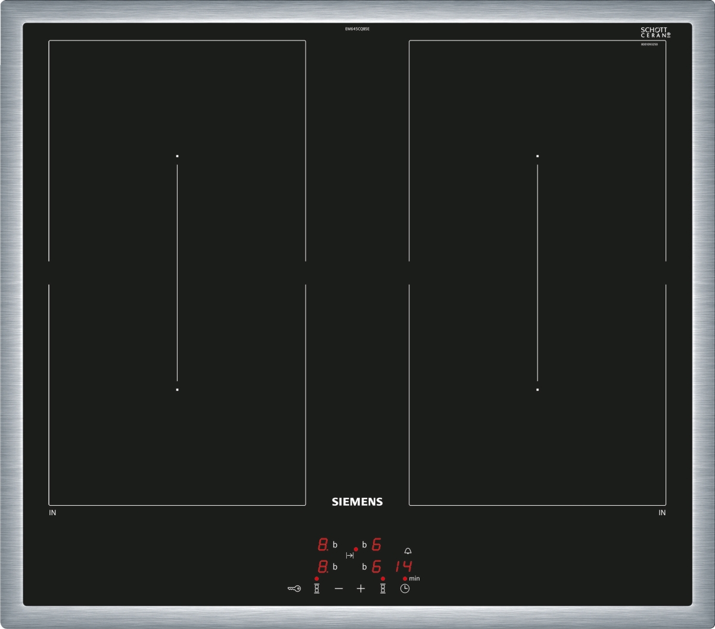This screenshot has height=629, width=715.
Task: Touch the top-left power level display
Action: (323, 544)
